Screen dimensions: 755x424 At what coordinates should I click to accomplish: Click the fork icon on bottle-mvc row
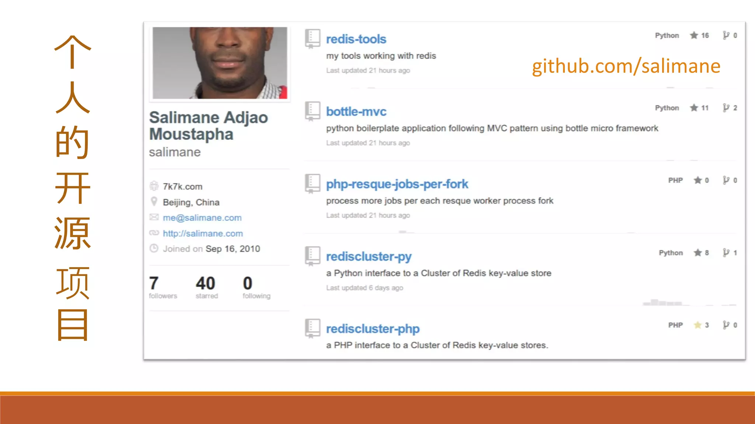pos(726,108)
